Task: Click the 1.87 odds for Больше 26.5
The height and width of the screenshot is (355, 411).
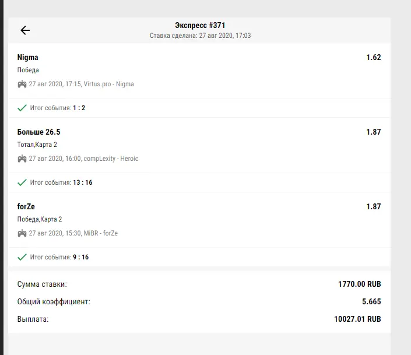Action: (x=374, y=132)
